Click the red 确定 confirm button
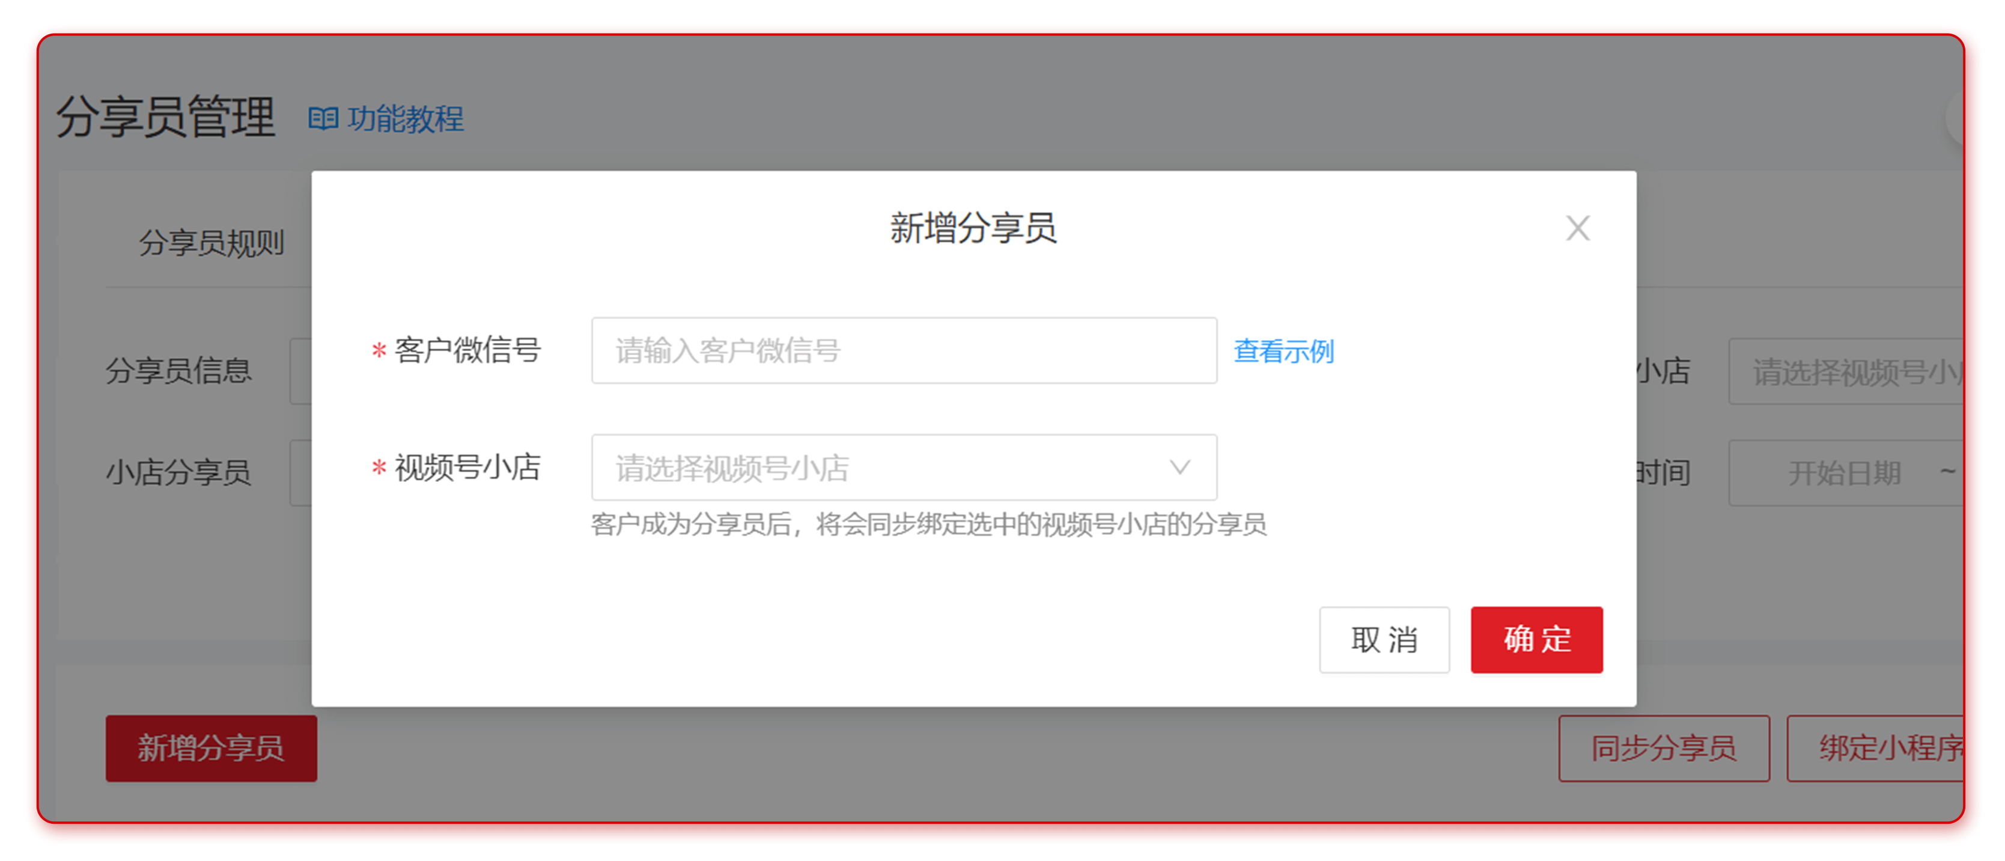Image resolution: width=2005 pixels, height=861 pixels. (1535, 640)
